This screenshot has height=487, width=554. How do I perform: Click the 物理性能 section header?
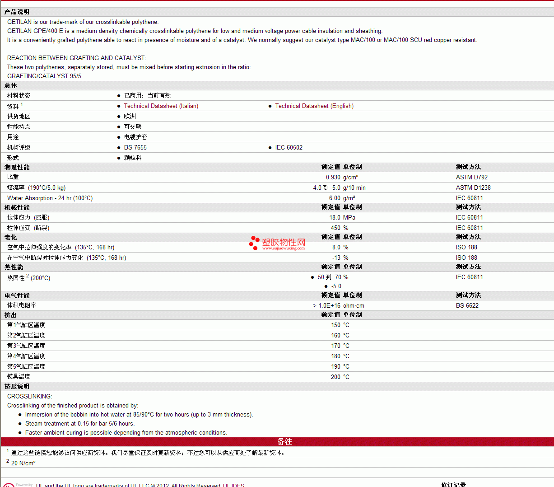[x=17, y=167]
